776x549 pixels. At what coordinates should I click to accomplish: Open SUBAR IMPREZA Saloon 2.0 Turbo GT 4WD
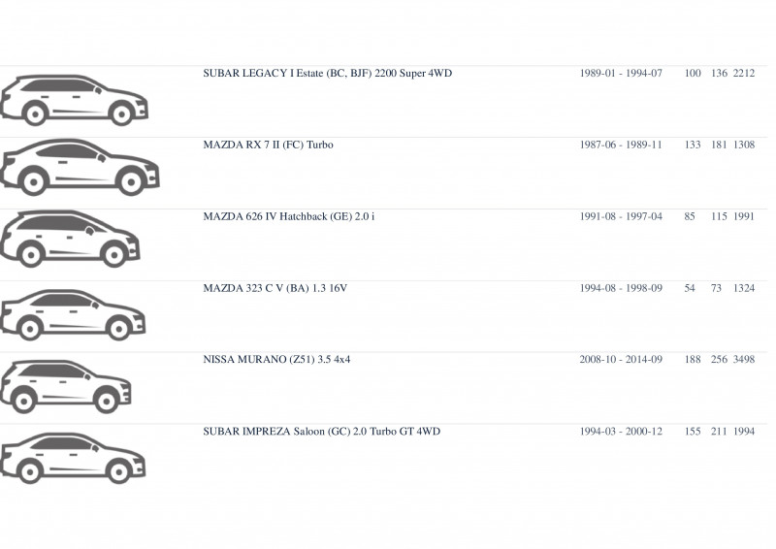click(321, 432)
